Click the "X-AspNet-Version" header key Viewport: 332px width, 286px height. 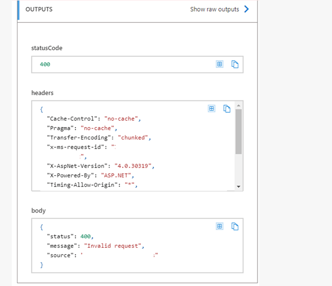[x=77, y=166]
